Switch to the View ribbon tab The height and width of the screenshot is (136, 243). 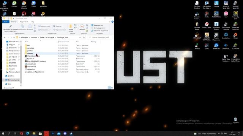(33, 22)
